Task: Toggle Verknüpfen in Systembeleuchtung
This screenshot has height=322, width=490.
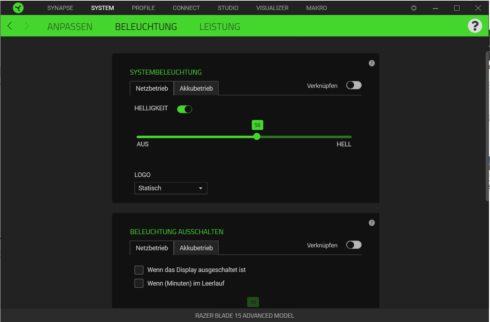Action: click(354, 85)
